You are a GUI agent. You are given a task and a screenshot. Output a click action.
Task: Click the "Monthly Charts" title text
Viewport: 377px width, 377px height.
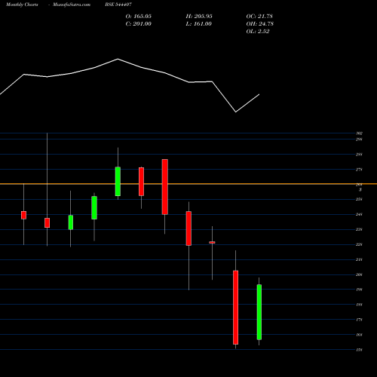pyautogui.click(x=22, y=5)
